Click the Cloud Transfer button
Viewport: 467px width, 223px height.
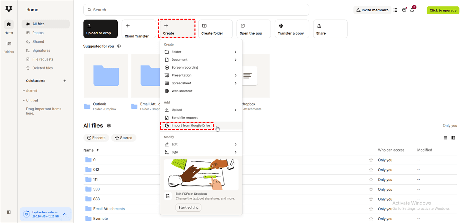[139, 29]
